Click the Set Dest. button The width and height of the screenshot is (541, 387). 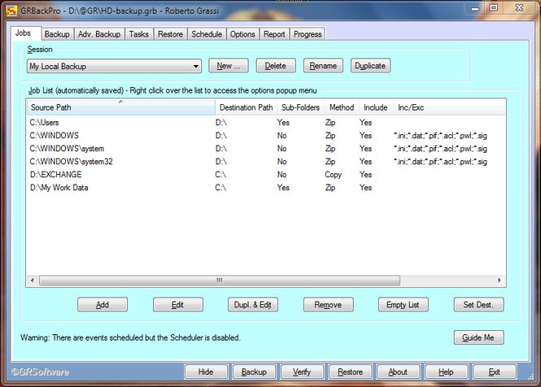[x=478, y=305]
